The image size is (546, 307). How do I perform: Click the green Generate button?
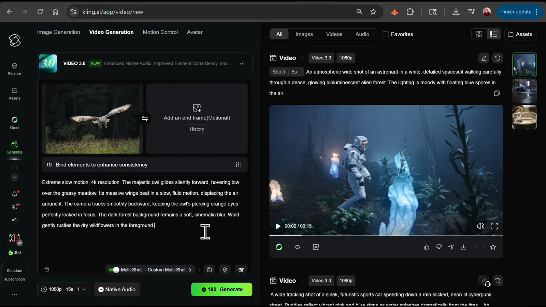point(222,289)
